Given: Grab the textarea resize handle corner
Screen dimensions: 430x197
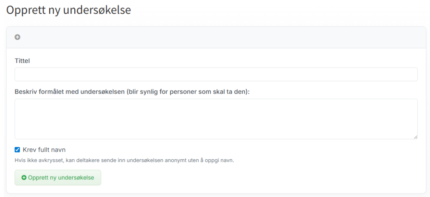Looking at the screenshot, I should click(415, 137).
